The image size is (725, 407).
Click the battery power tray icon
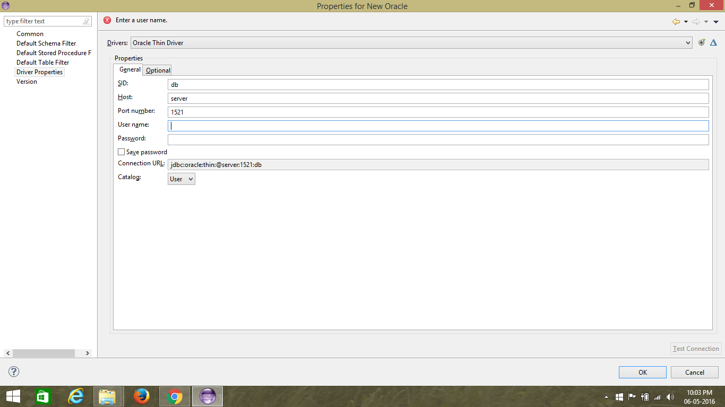[645, 396]
